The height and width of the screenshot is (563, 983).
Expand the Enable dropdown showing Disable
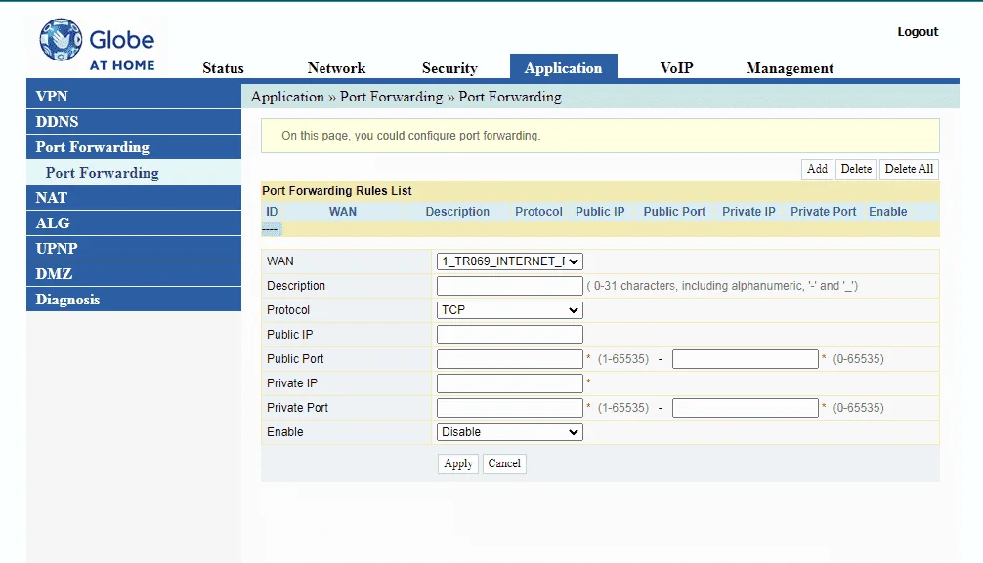pyautogui.click(x=510, y=432)
